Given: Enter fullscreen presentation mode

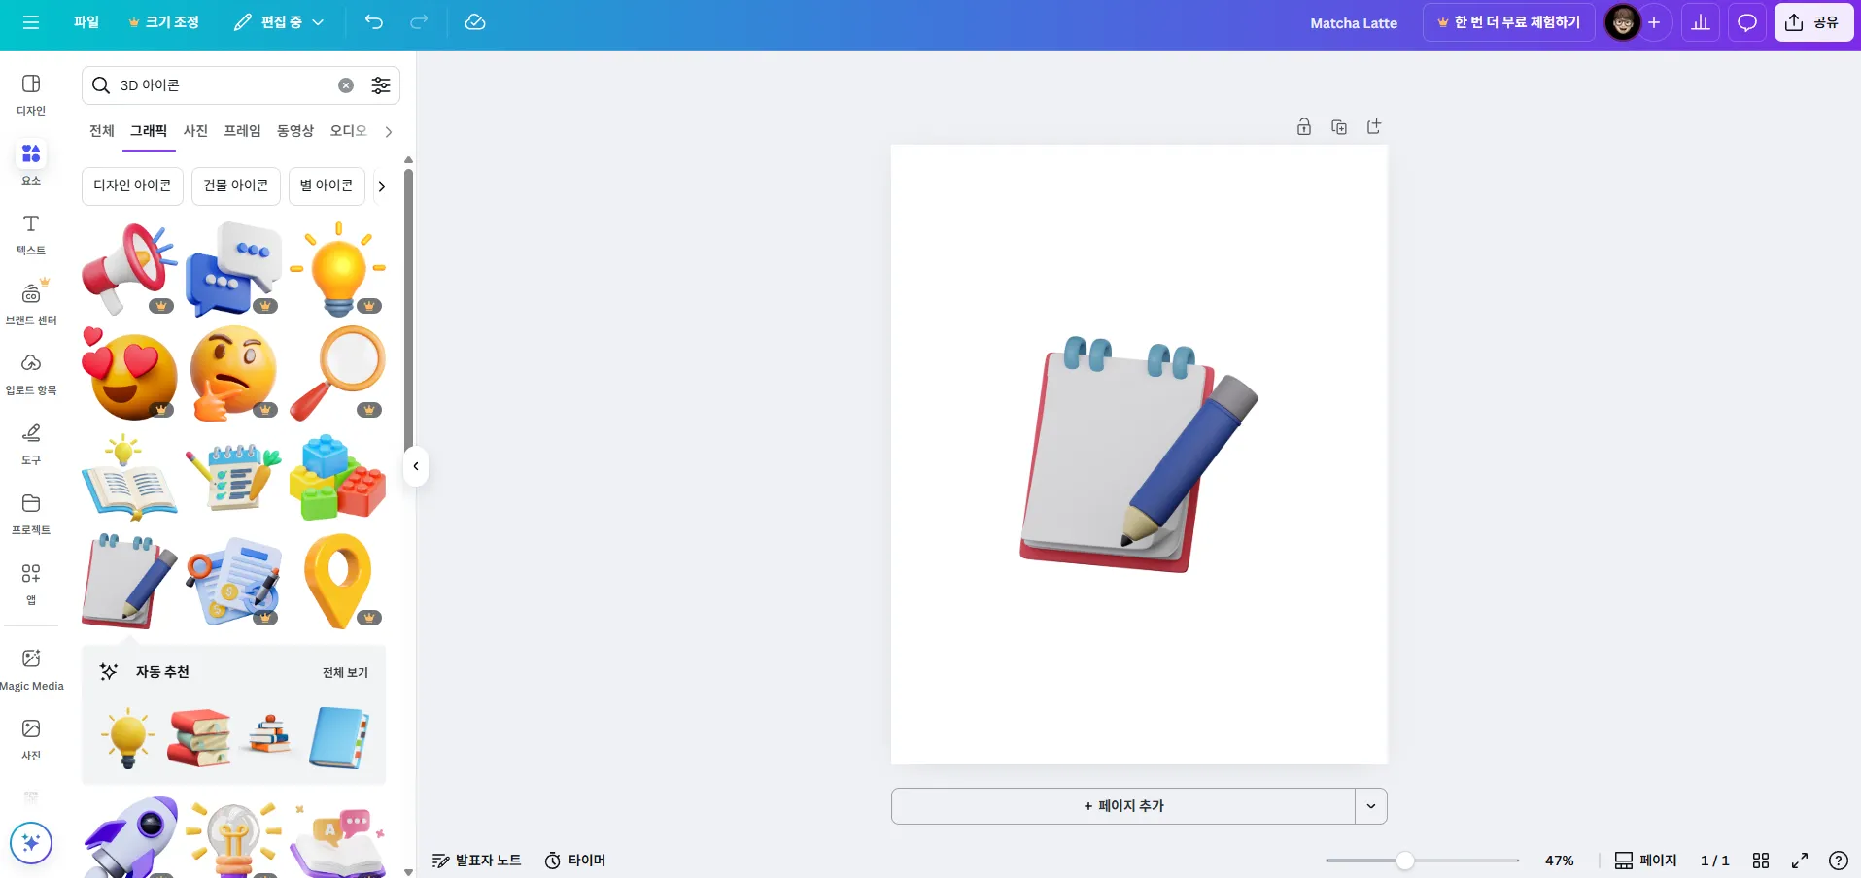Looking at the screenshot, I should 1800,861.
